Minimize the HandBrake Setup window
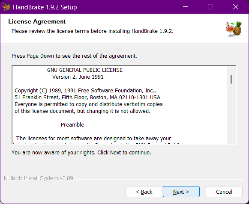The height and width of the screenshot is (204, 249). point(186,7)
